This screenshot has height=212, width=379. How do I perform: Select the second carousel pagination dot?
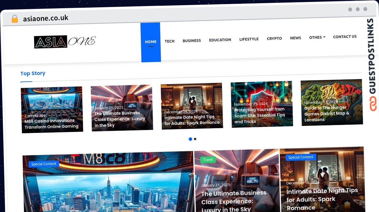(x=195, y=139)
